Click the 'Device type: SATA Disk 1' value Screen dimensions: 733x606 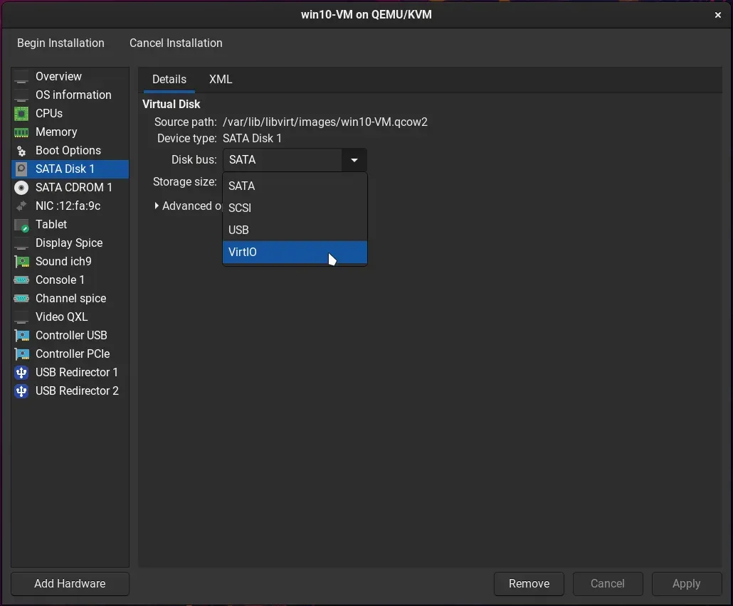coord(252,138)
